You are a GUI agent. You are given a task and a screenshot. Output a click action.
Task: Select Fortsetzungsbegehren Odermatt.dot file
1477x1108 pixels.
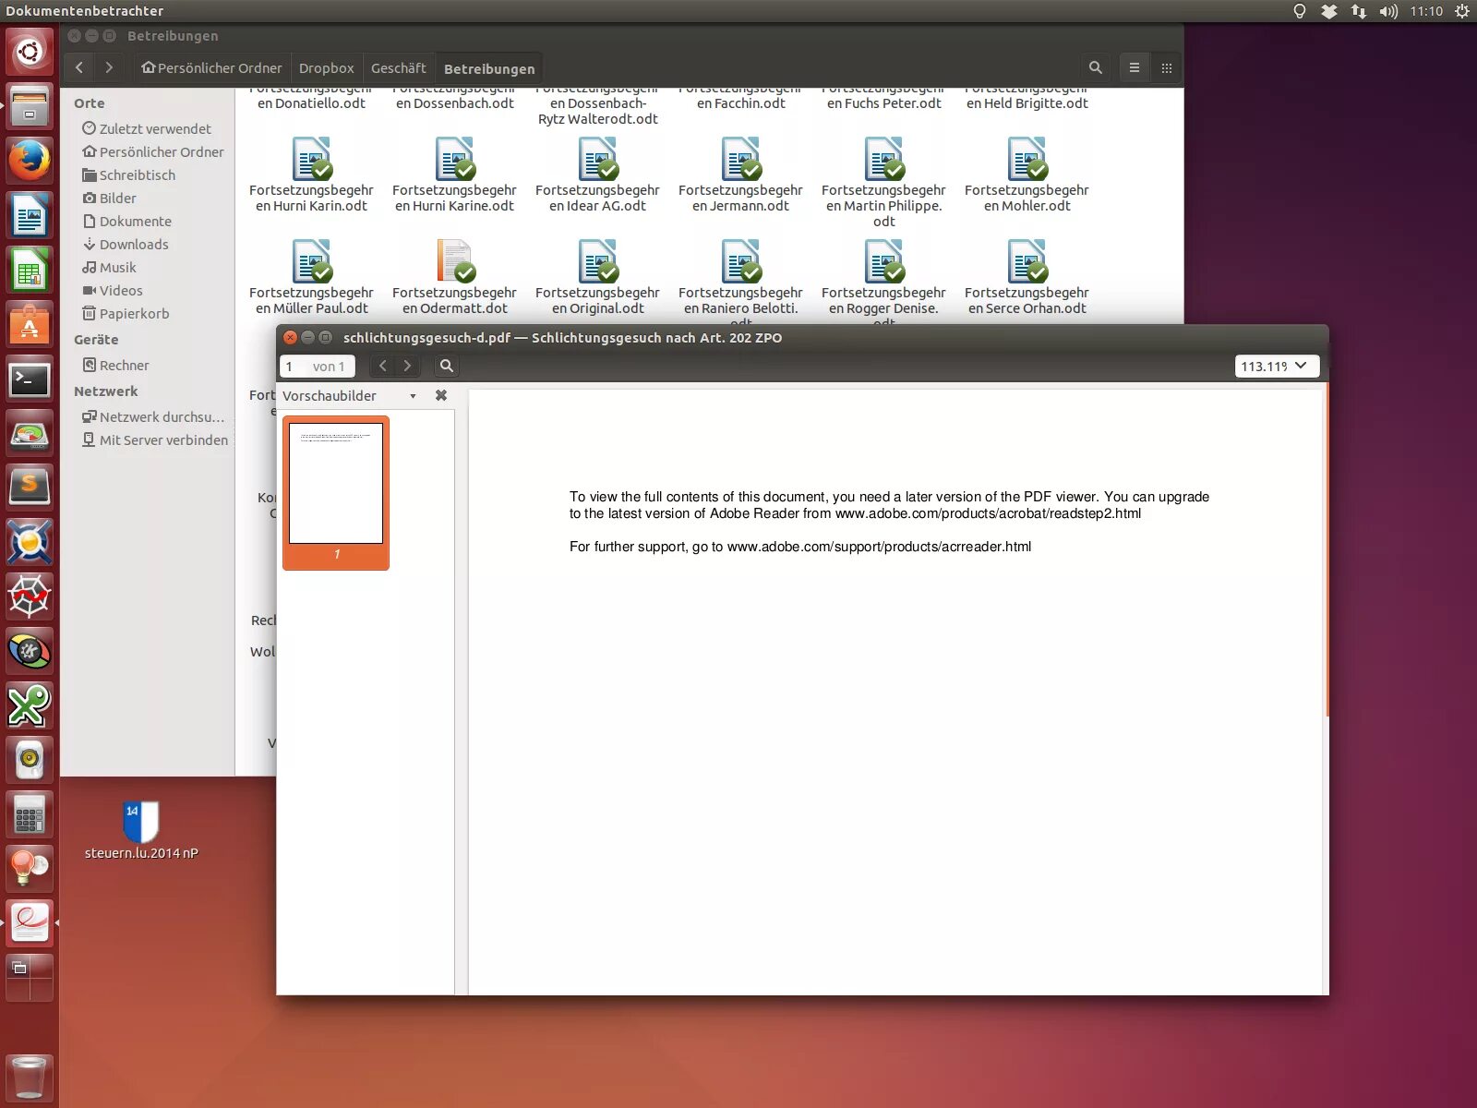tap(454, 276)
